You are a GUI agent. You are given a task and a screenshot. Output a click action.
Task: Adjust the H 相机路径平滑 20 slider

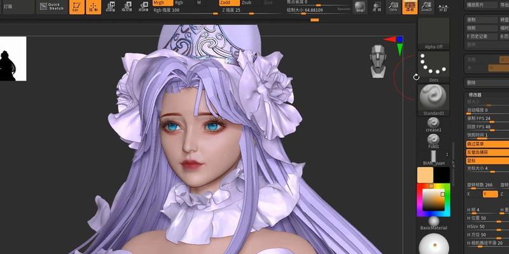[487, 244]
